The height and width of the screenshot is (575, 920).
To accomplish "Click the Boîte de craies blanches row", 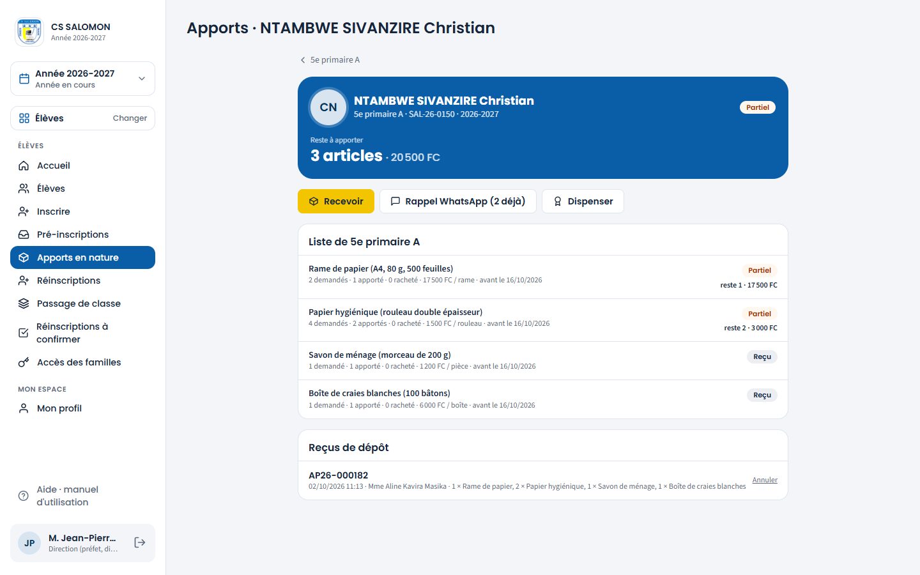I will 543,399.
